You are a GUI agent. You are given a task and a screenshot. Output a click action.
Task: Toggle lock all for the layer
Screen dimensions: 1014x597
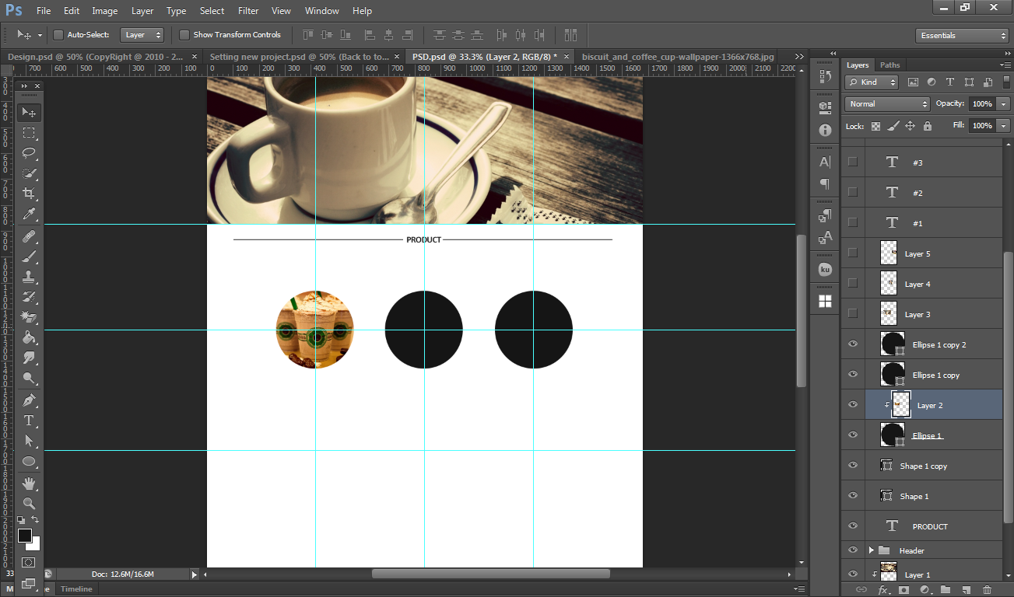pyautogui.click(x=927, y=126)
